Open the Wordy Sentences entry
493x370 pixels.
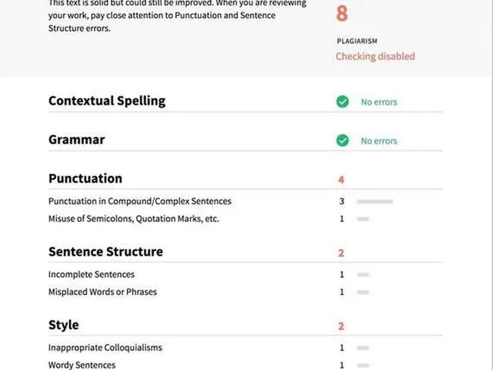tap(82, 365)
